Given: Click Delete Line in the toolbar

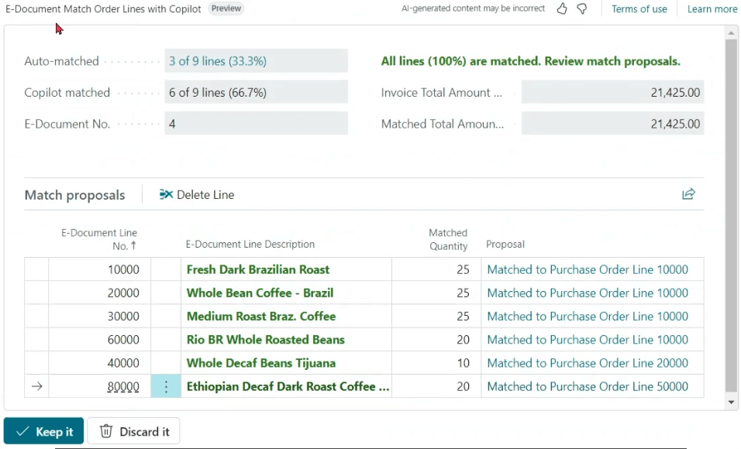Looking at the screenshot, I should [x=197, y=195].
